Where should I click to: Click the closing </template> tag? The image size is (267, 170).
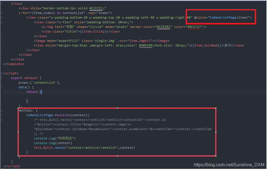14,64
